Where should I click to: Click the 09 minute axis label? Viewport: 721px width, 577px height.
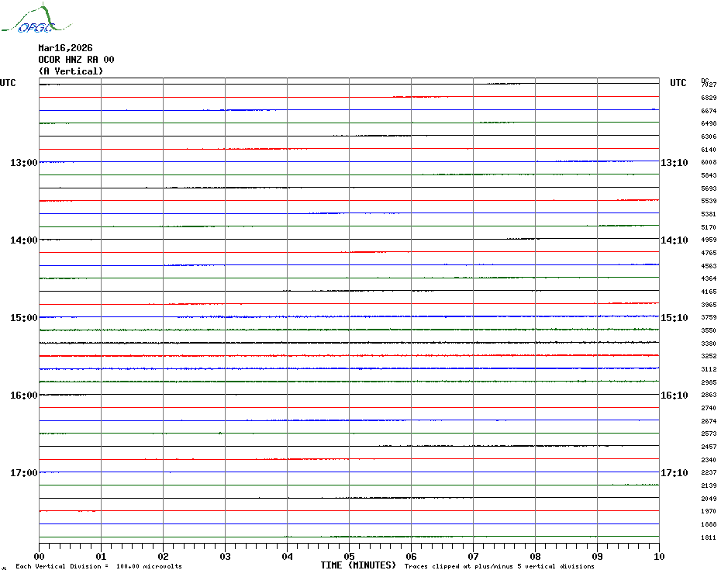tap(597, 557)
